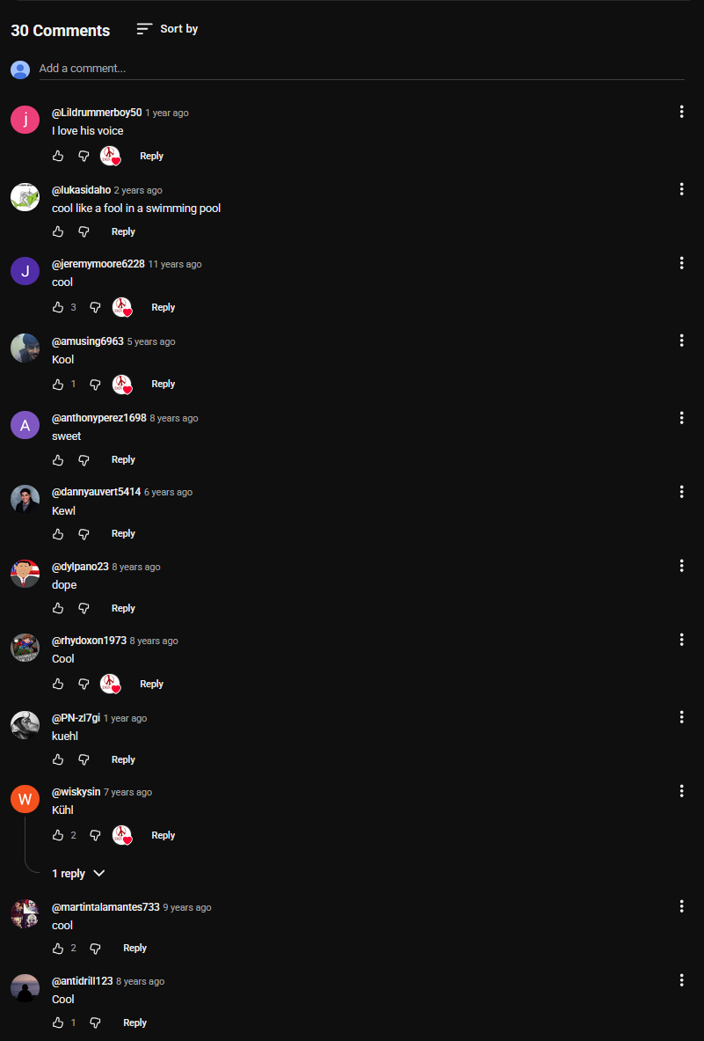Viewport: 704px width, 1041px height.
Task: Toggle the thumbs-up on @wiskysin's "Kühl" comment
Action: point(58,835)
